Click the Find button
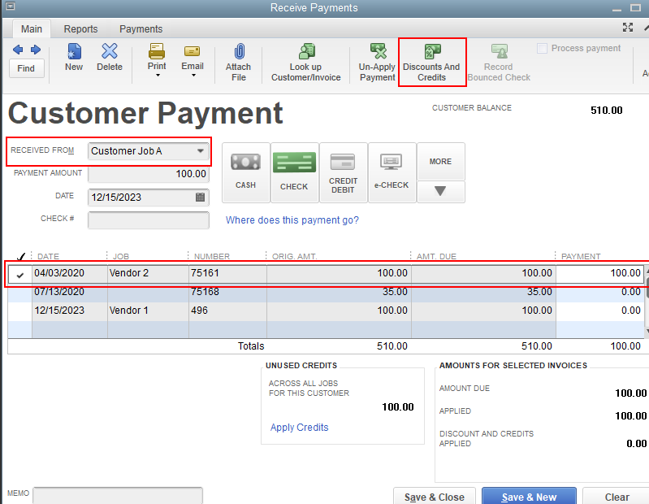649x504 pixels. (x=26, y=68)
